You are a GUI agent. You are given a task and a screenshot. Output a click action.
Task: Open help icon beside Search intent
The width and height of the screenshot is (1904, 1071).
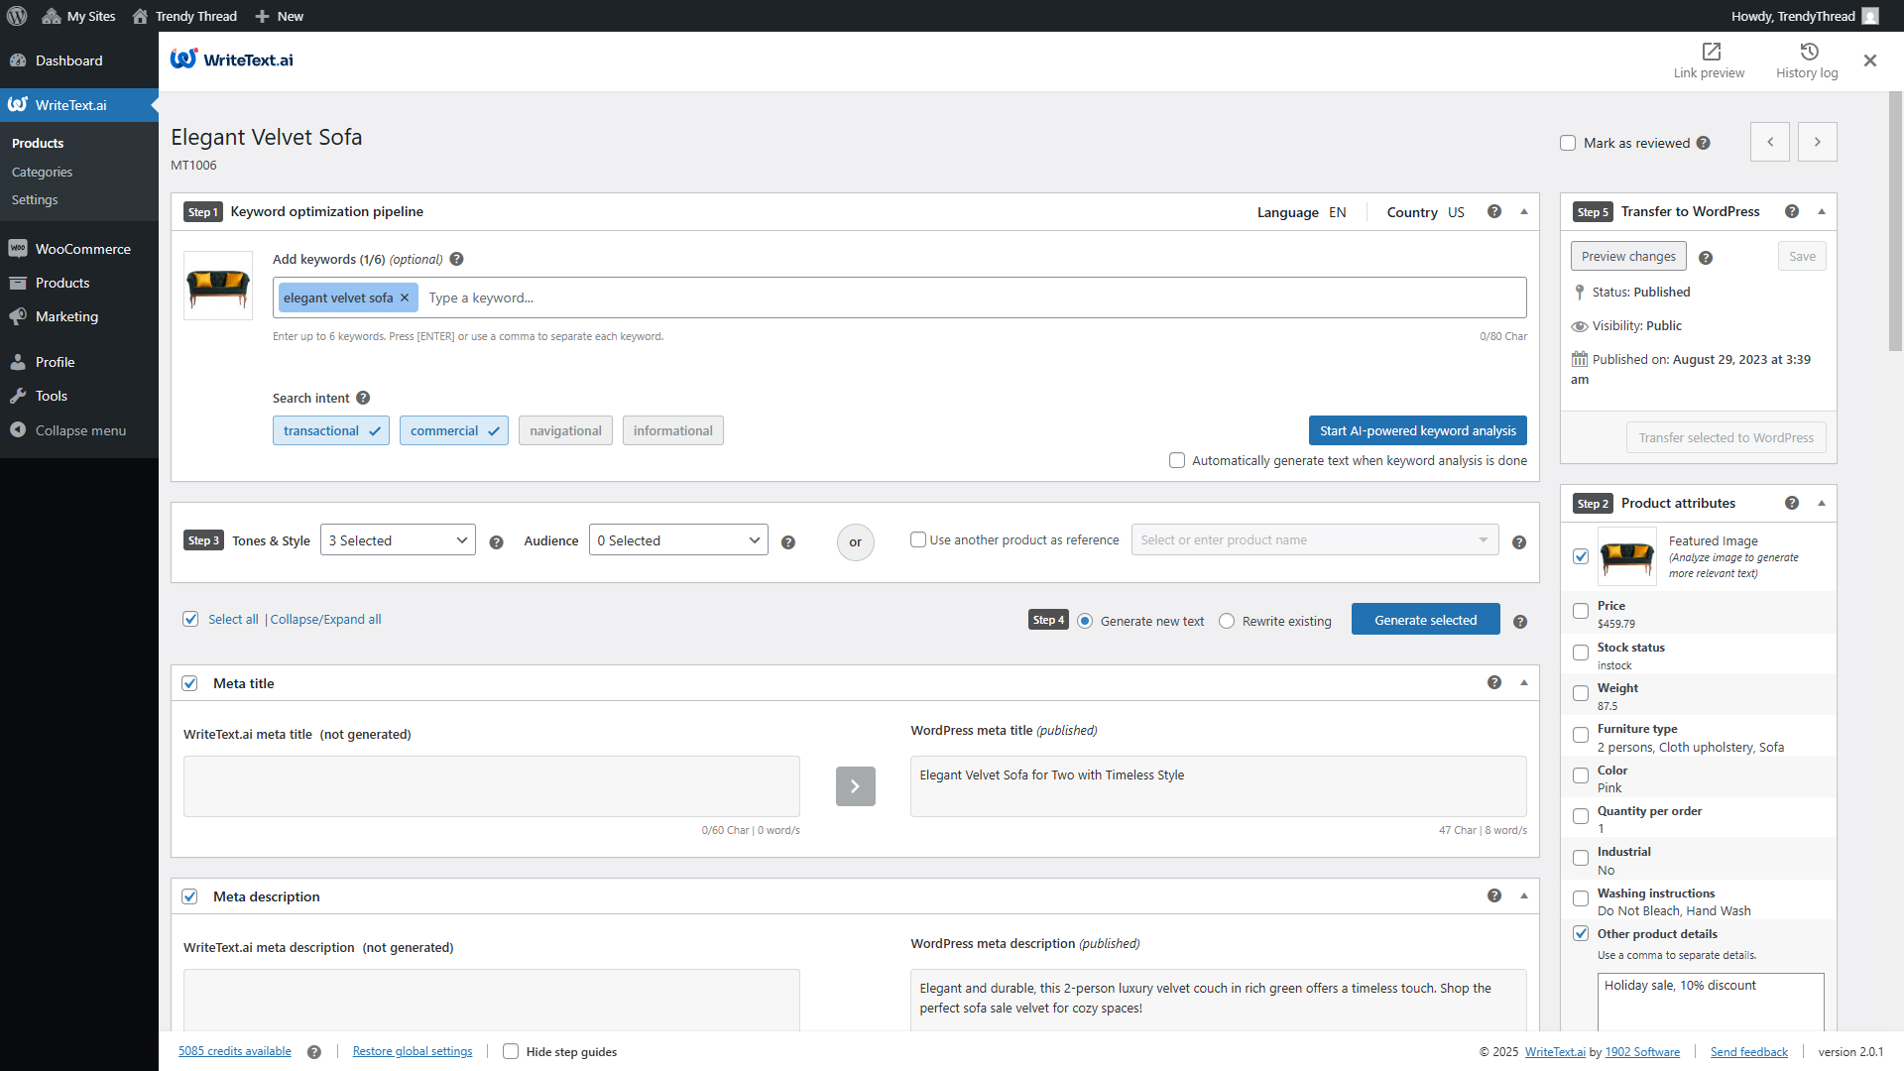[363, 398]
